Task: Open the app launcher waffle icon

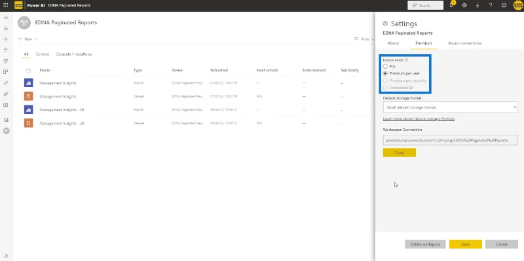Action: click(6, 5)
